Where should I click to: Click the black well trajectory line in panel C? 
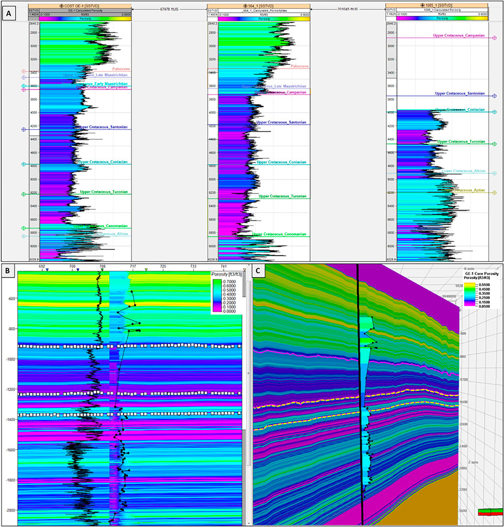coord(360,395)
